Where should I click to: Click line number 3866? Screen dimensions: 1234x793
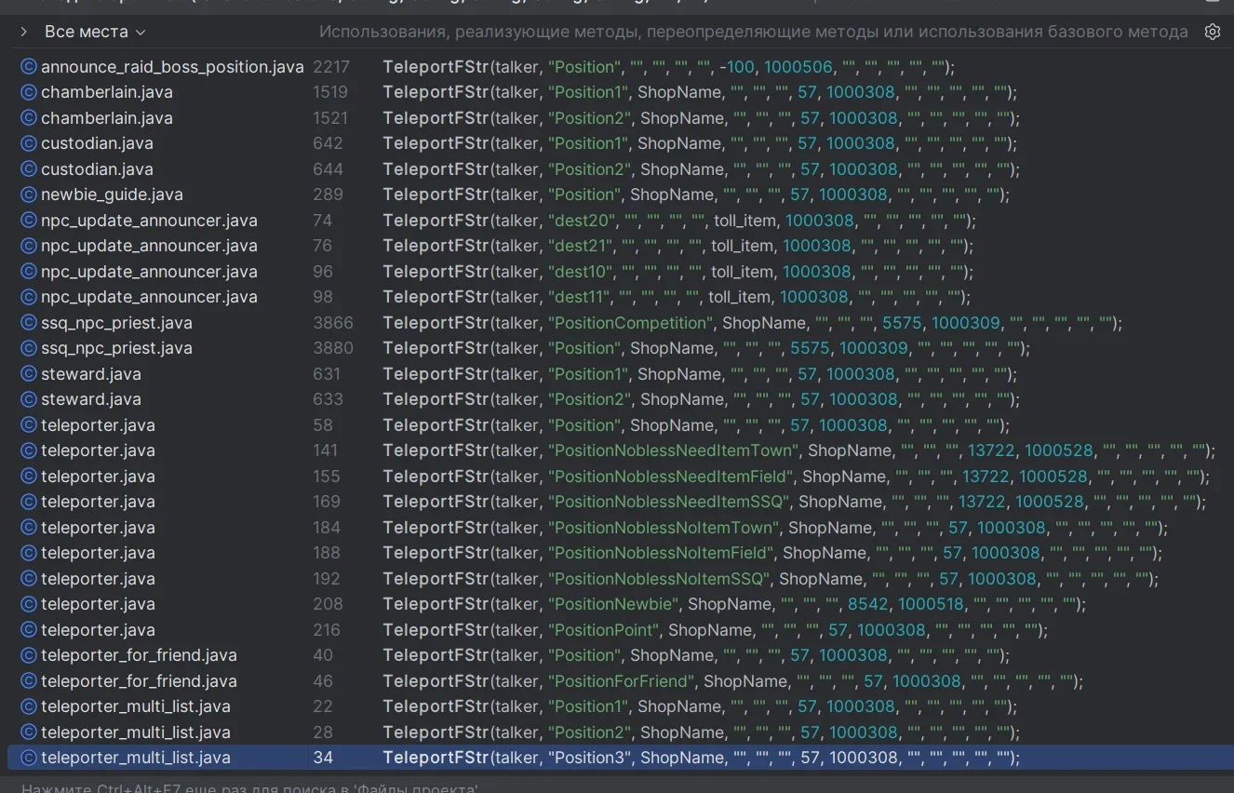(x=333, y=323)
